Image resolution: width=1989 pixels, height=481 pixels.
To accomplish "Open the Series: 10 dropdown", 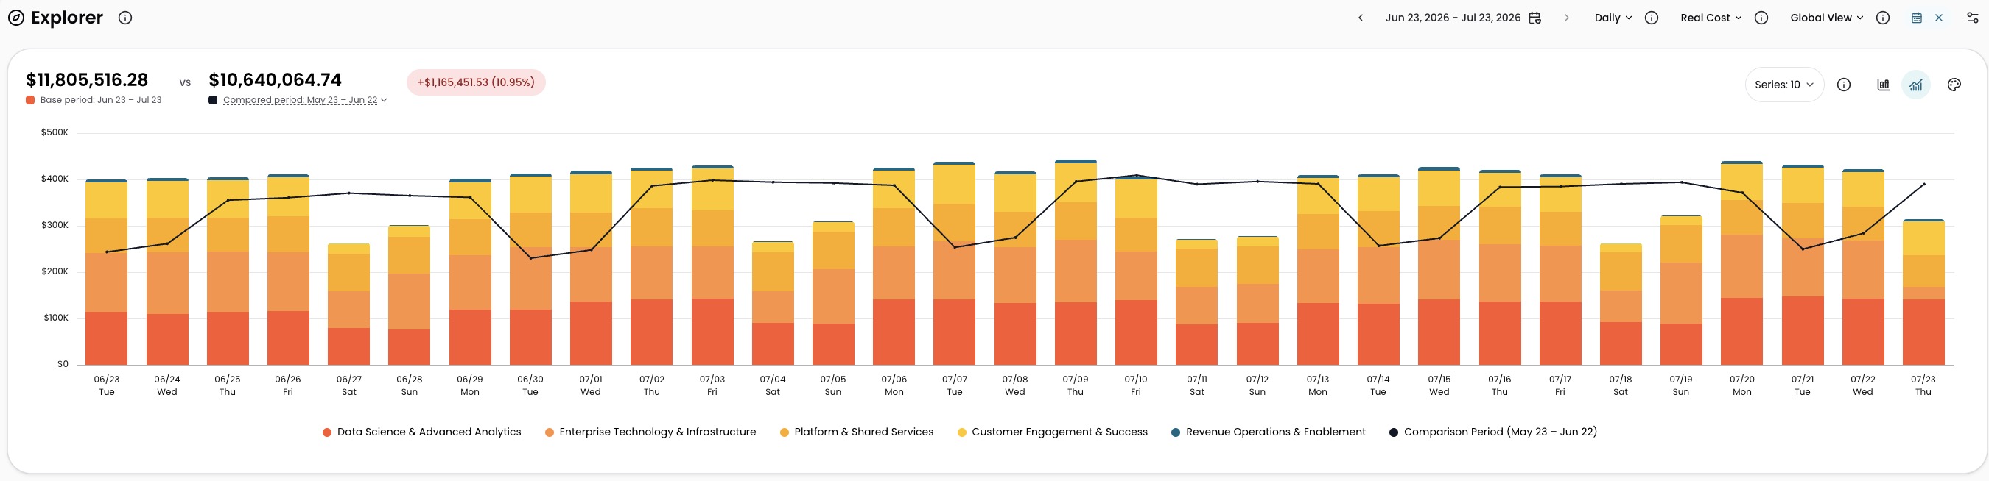I will pyautogui.click(x=1784, y=85).
